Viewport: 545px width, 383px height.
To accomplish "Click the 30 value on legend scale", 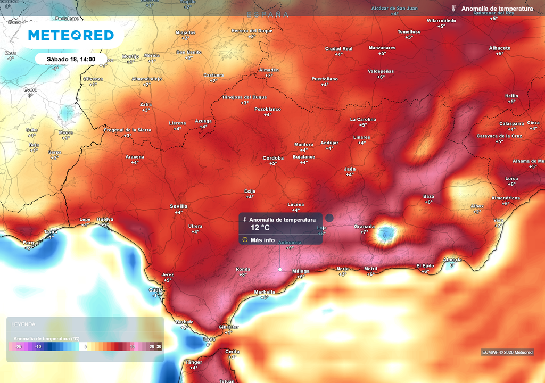I will click(x=159, y=346).
